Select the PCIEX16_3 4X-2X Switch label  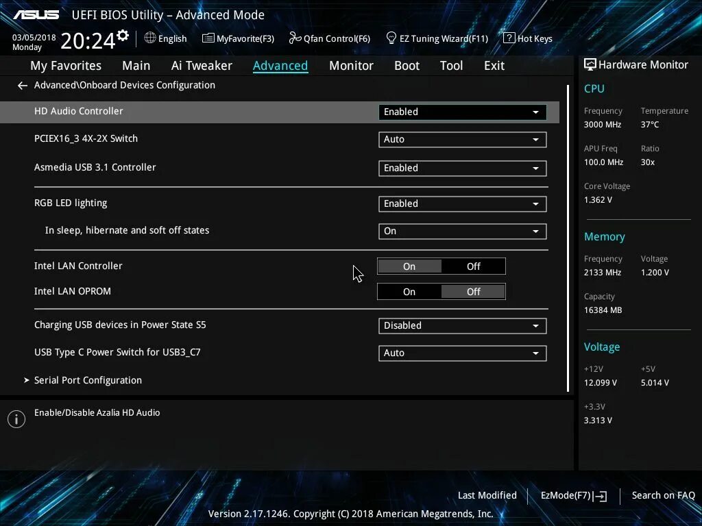(86, 138)
